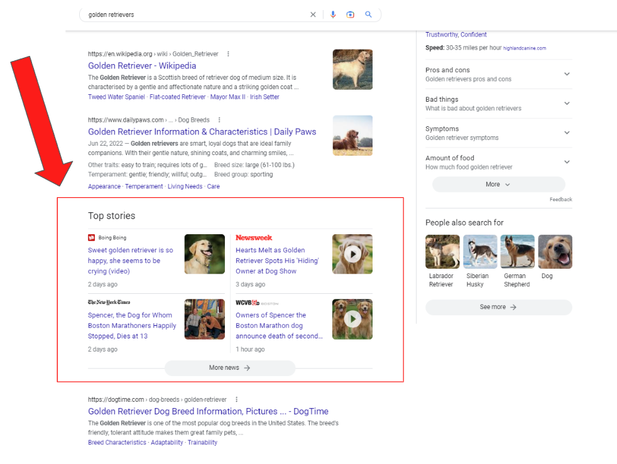
Task: Send feedback via the Feedback link
Action: [560, 200]
